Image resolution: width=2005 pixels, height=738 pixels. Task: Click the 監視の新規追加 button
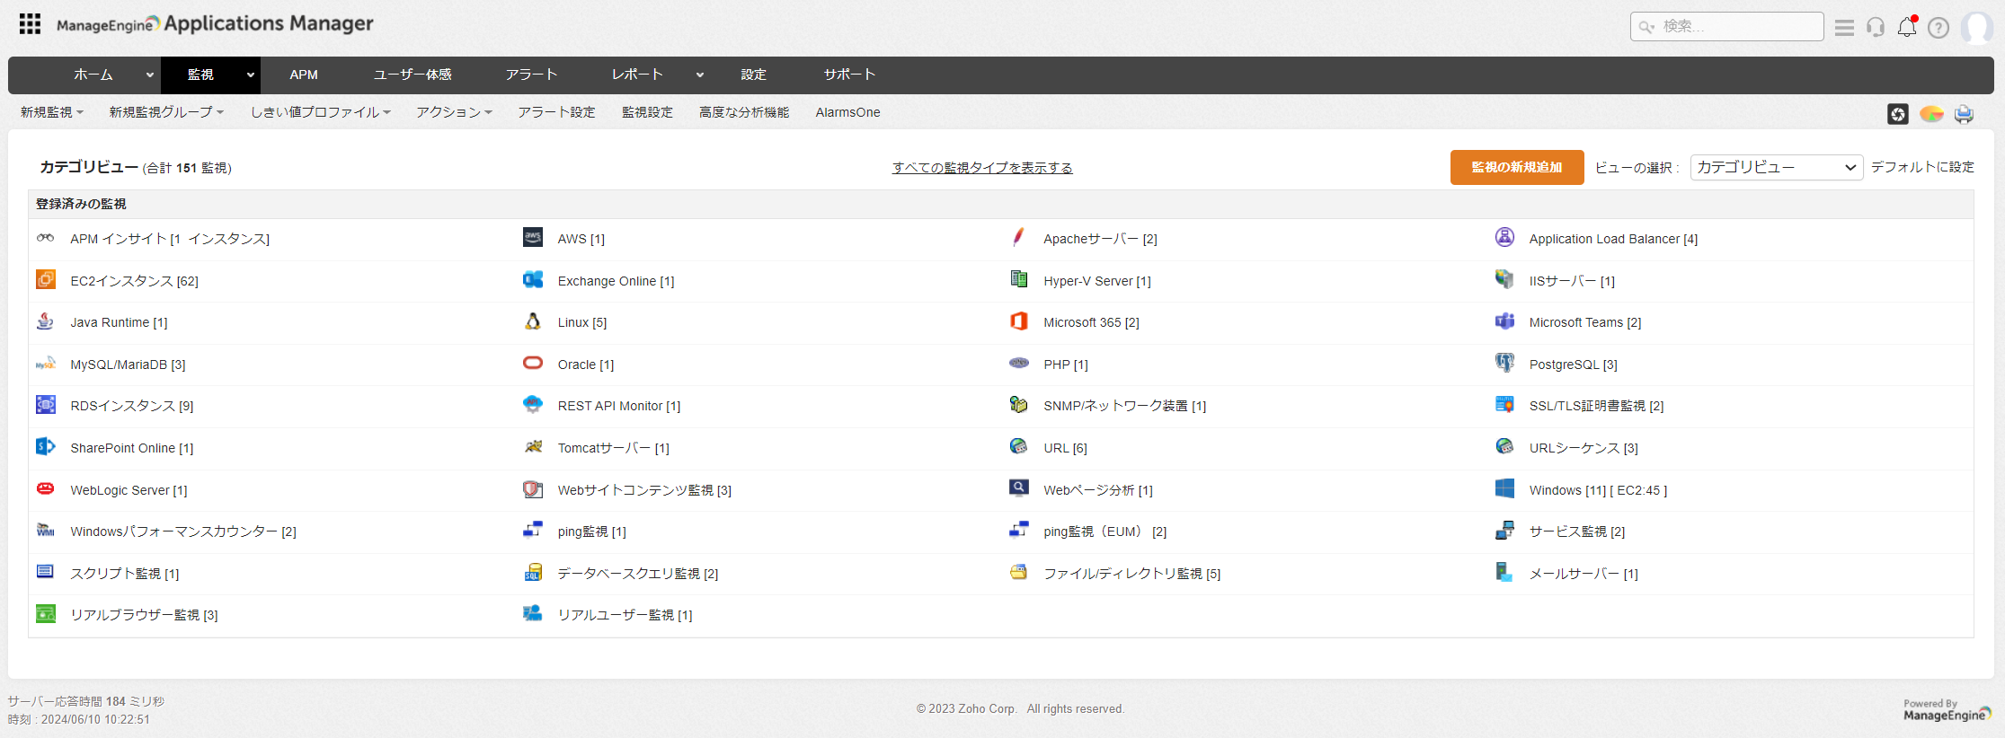point(1516,168)
